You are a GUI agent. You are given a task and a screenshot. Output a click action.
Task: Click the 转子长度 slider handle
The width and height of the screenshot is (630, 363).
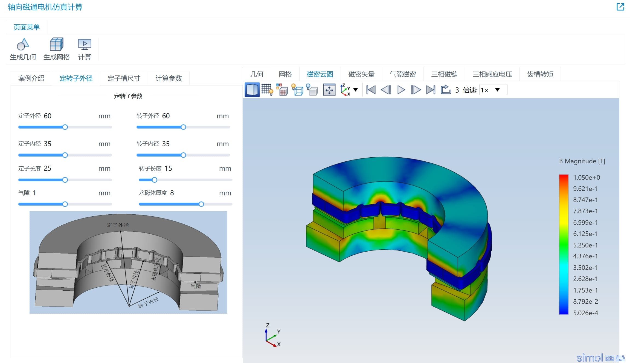click(155, 180)
